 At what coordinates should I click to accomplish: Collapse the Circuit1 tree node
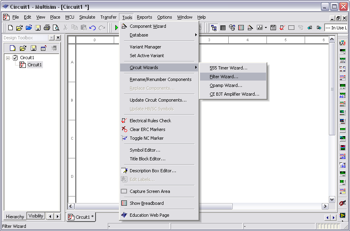8,58
